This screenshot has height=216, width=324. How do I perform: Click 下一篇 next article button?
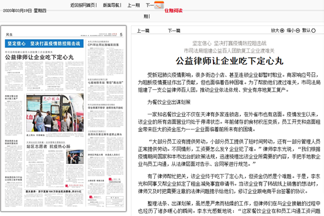tap(174, 31)
